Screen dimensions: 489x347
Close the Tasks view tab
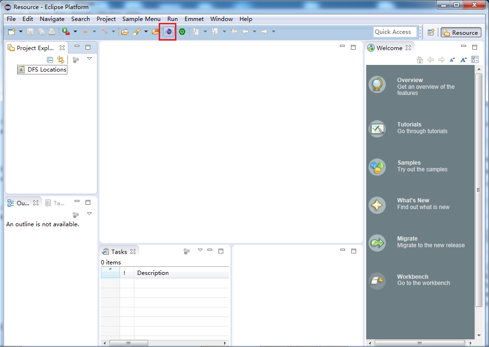[x=133, y=252]
